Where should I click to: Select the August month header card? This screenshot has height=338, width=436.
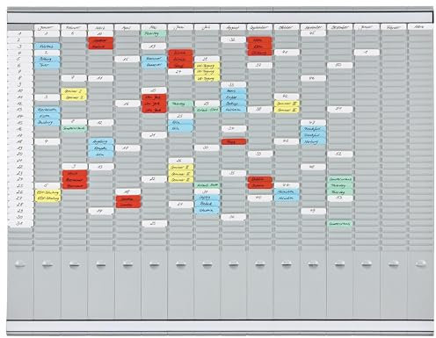pyautogui.click(x=234, y=27)
